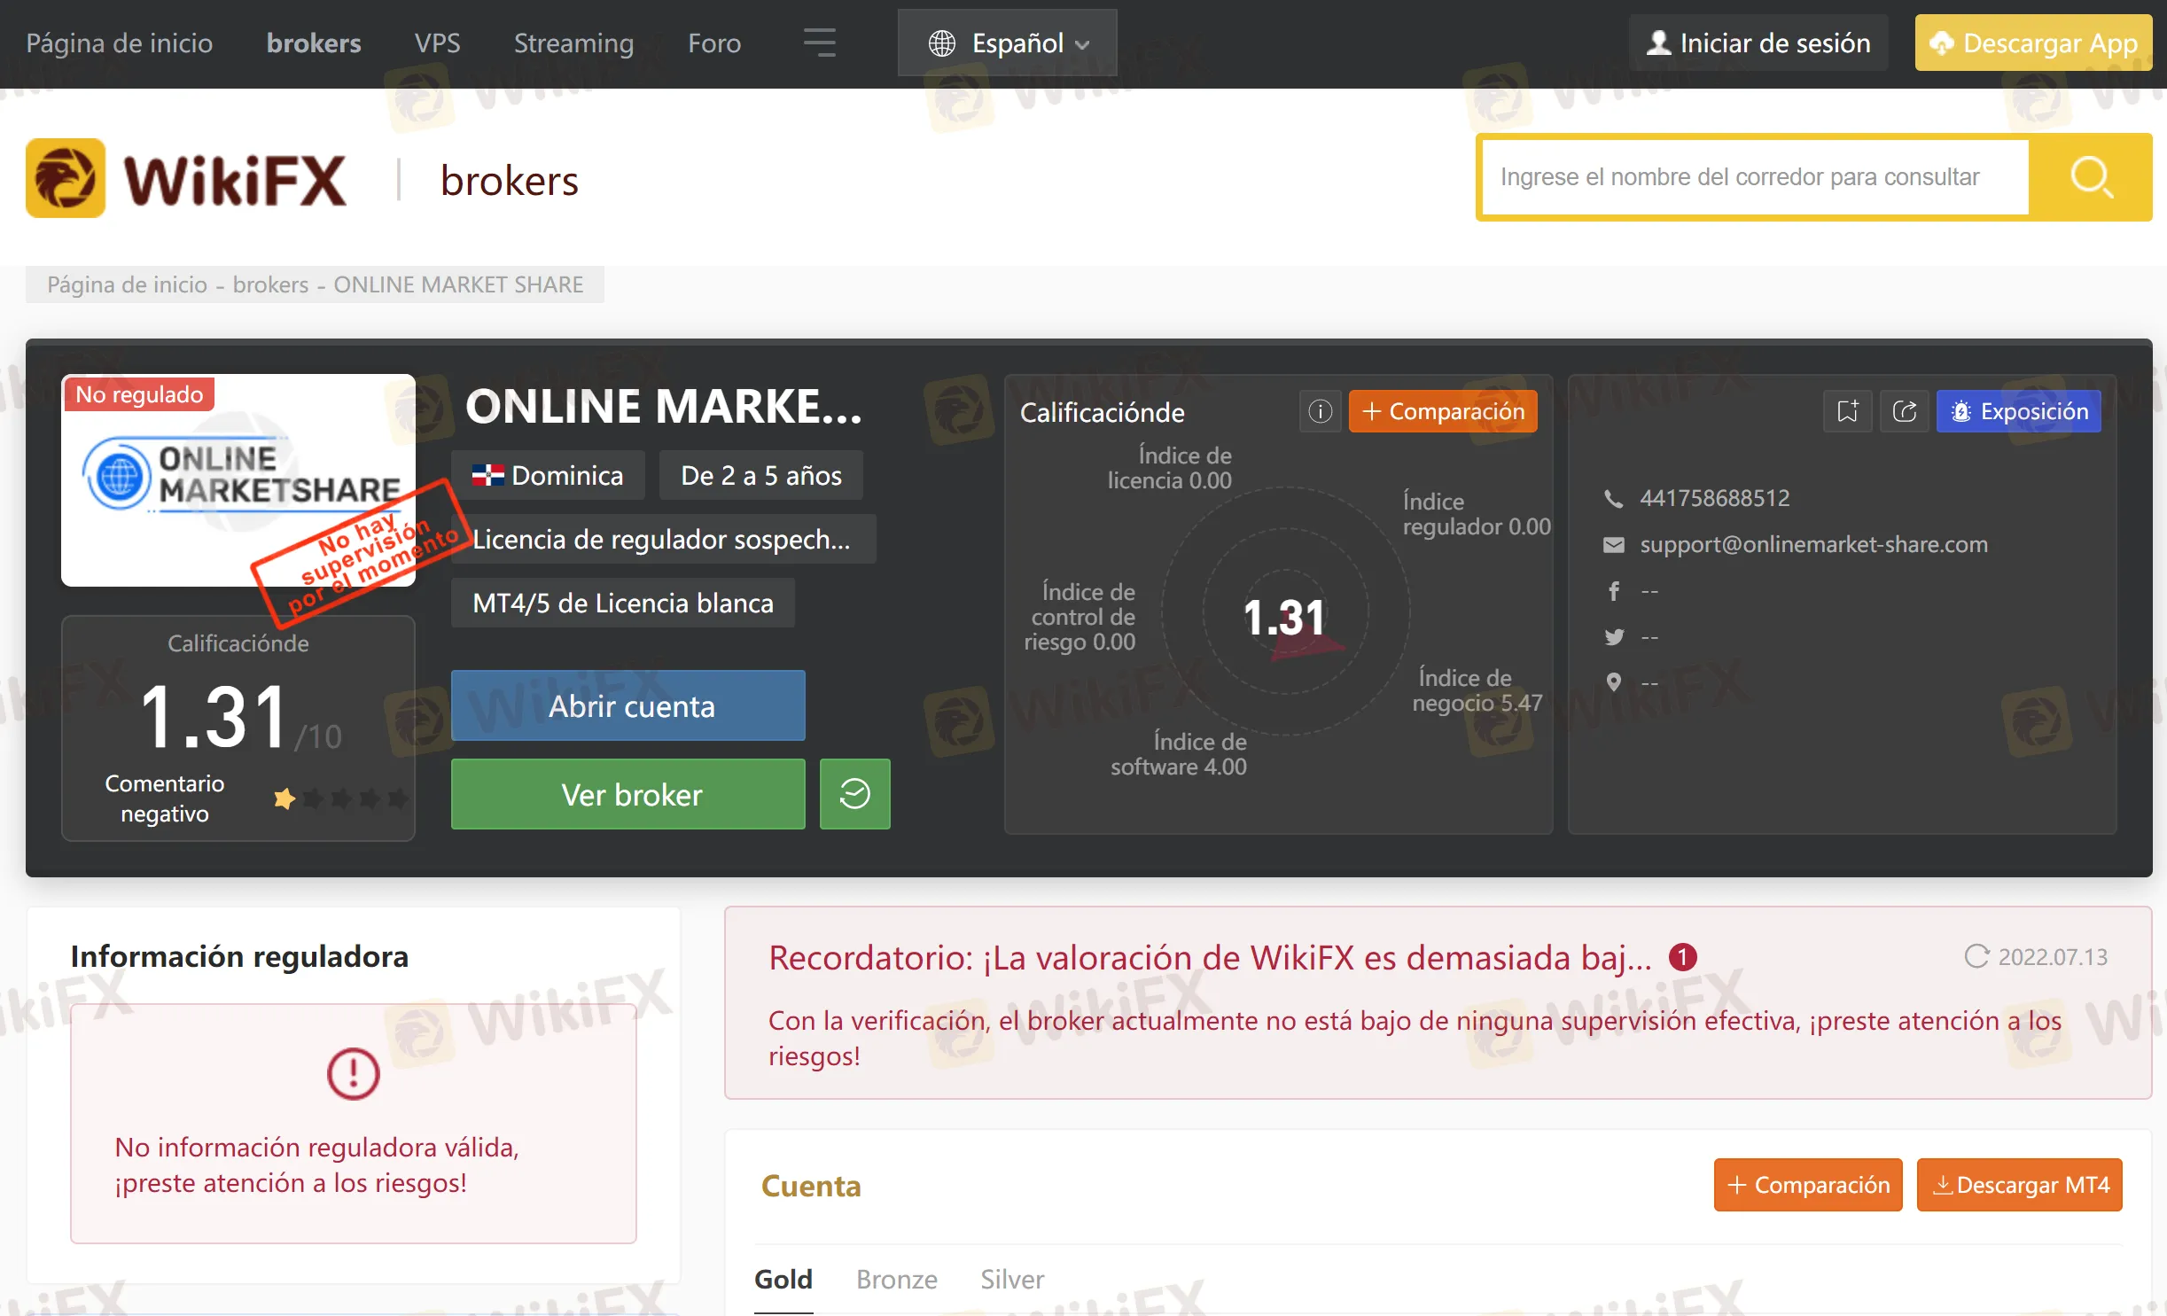Click the green refresh icon button
Image resolution: width=2167 pixels, height=1316 pixels.
point(854,794)
